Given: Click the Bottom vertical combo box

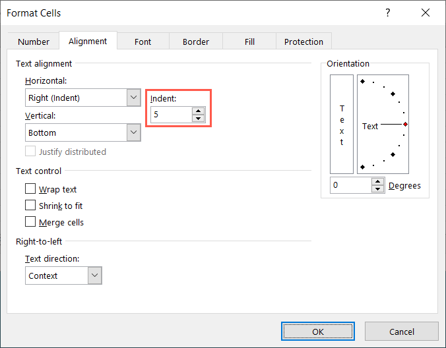Looking at the screenshot, I should point(82,132).
